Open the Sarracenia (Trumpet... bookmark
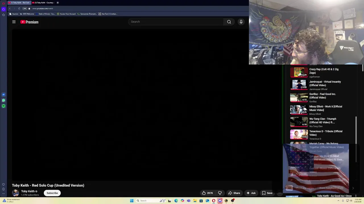 [x=87, y=14]
